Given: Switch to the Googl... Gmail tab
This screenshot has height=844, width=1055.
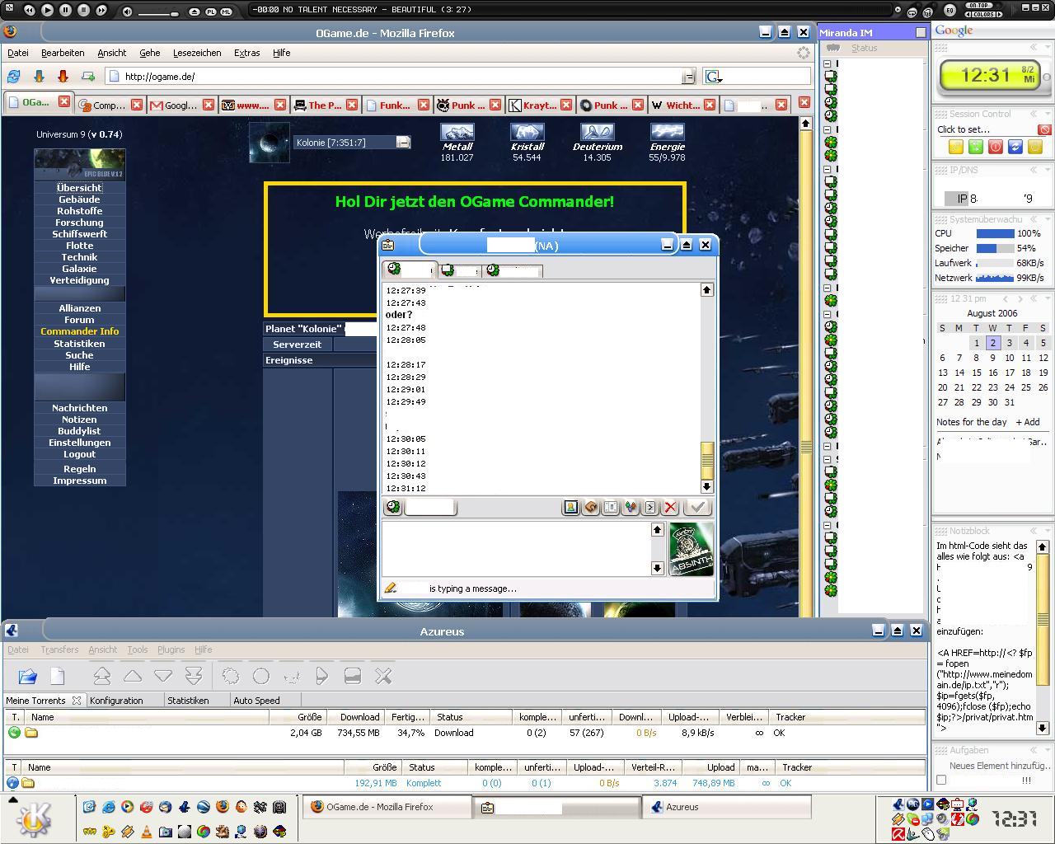Looking at the screenshot, I should pyautogui.click(x=181, y=105).
